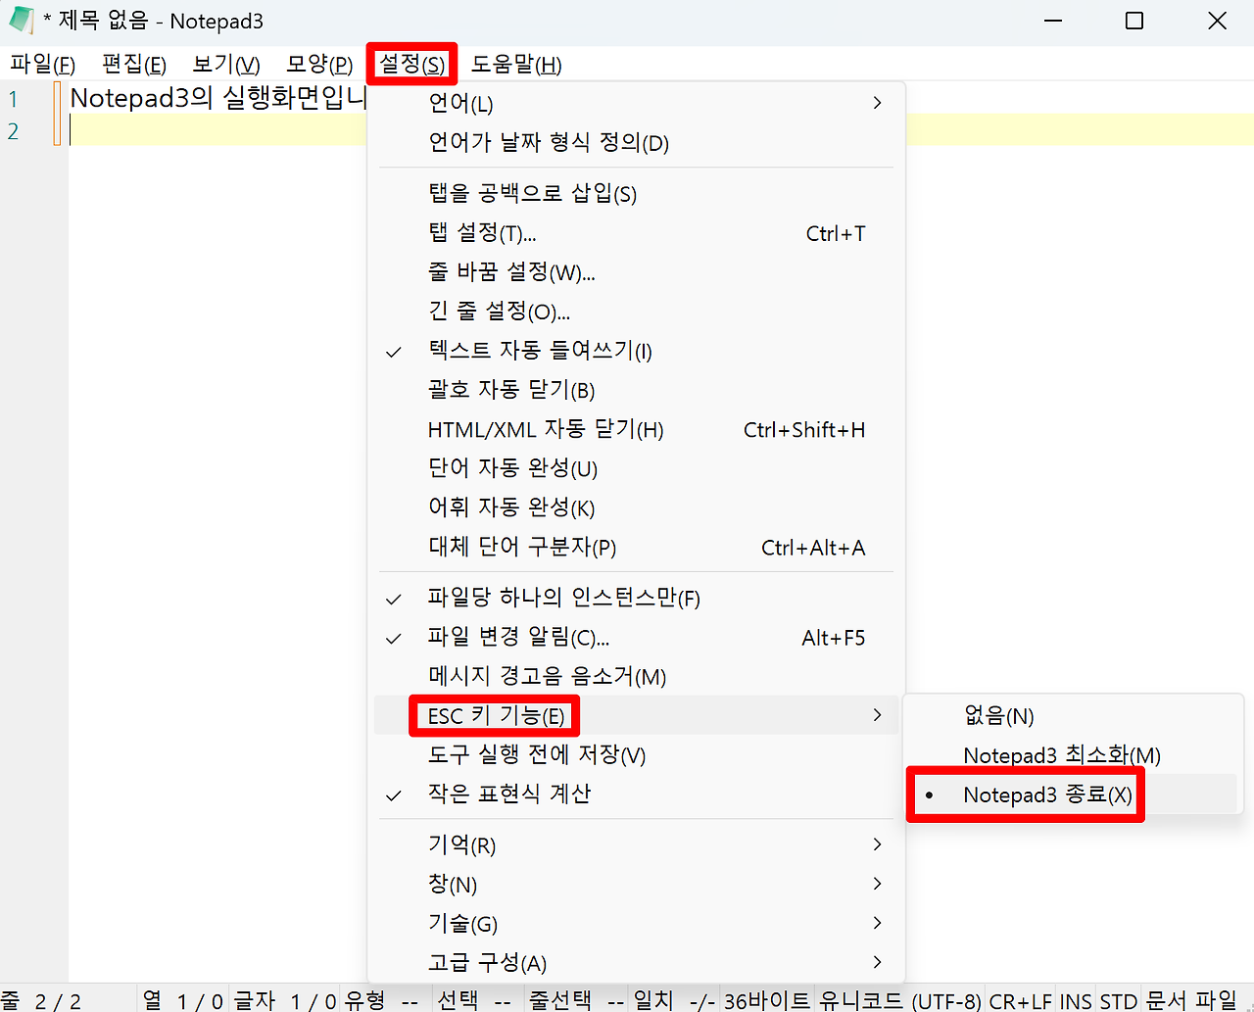Click the CR+LF line ending indicator
1254x1012 pixels.
[1020, 1000]
